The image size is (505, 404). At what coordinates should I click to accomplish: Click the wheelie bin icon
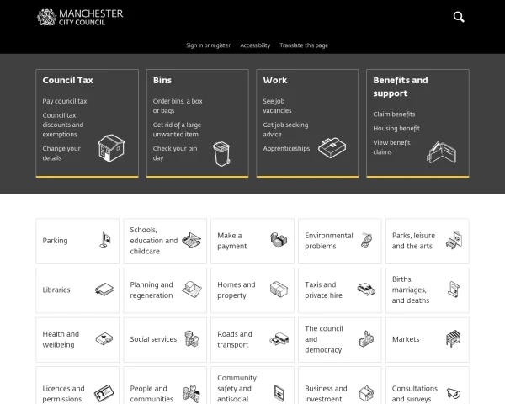pyautogui.click(x=221, y=154)
